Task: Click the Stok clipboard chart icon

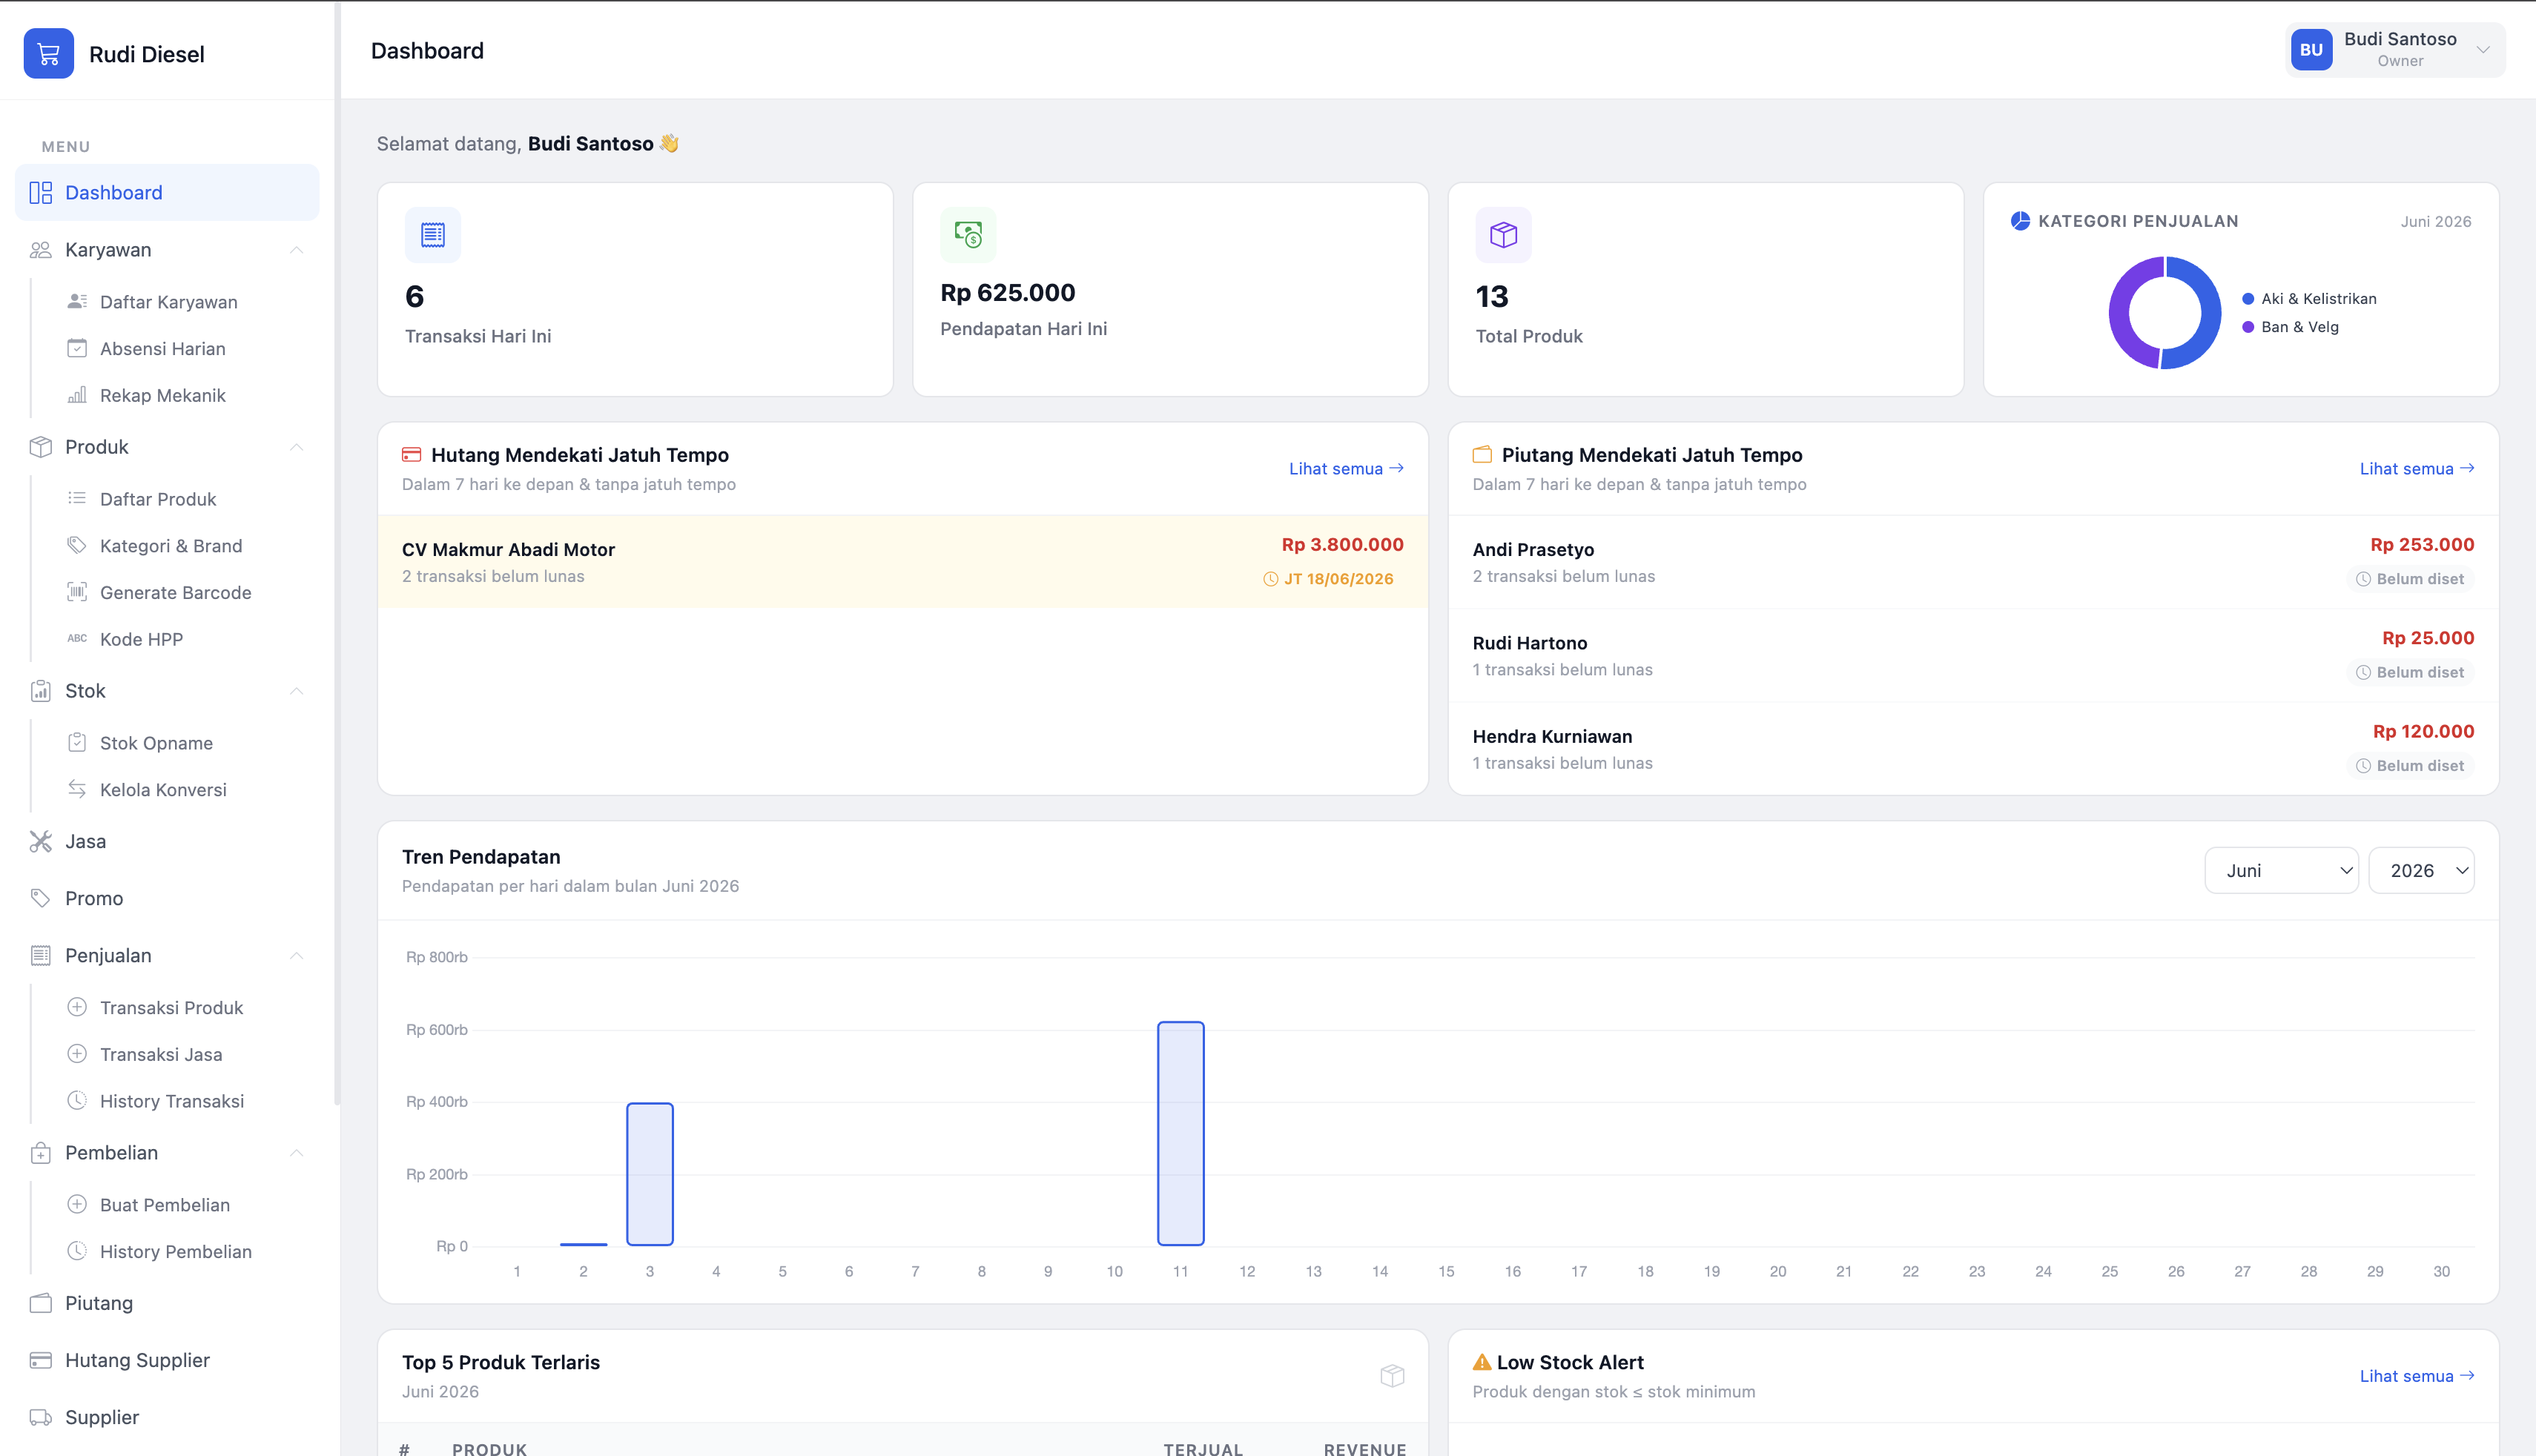Action: tap(41, 691)
